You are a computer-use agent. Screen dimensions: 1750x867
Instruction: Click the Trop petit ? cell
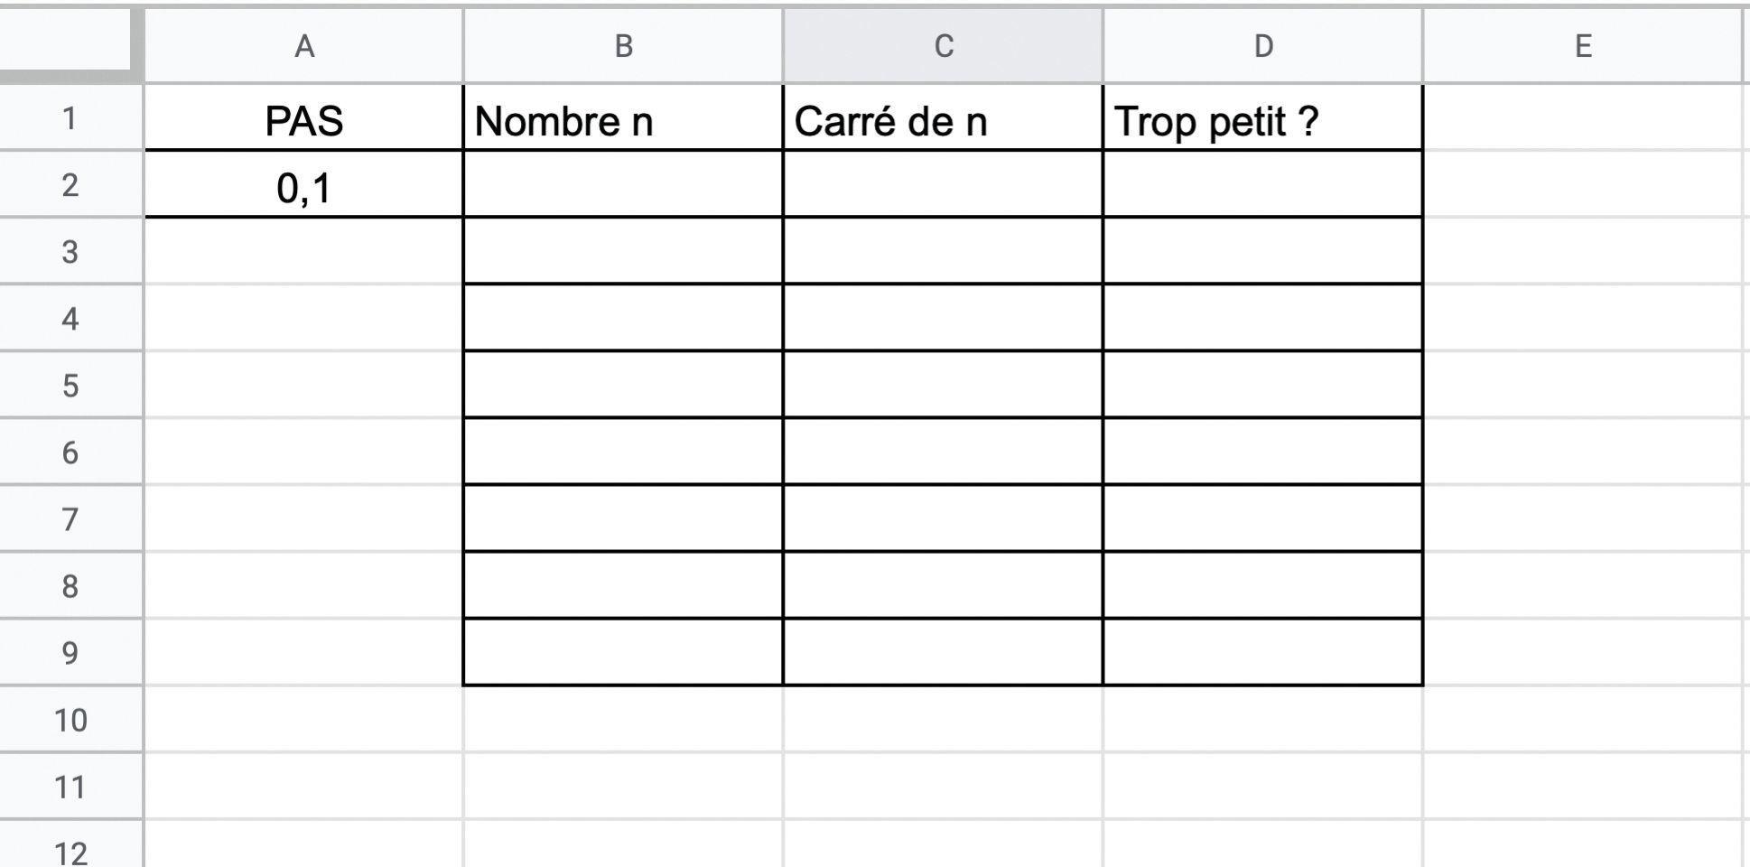[x=1262, y=120]
